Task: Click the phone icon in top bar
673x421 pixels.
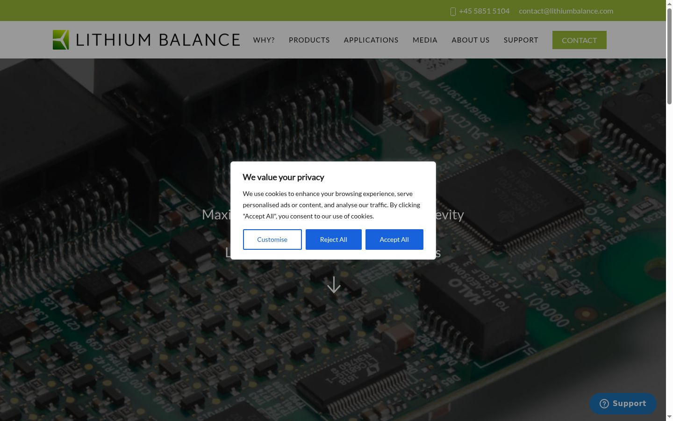Action: coord(453,11)
